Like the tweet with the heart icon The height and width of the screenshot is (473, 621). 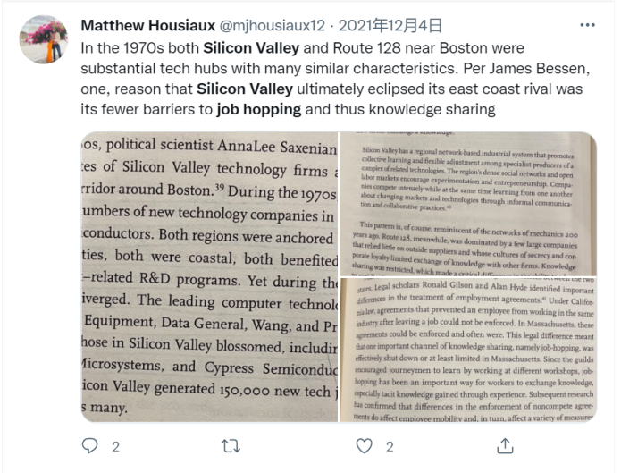364,445
